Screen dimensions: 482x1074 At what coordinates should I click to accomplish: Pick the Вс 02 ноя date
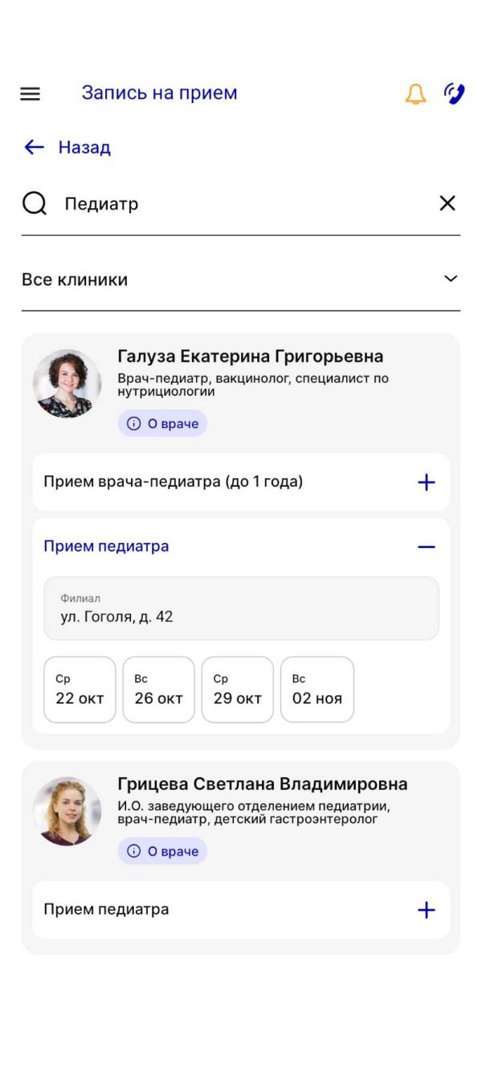[x=317, y=689]
